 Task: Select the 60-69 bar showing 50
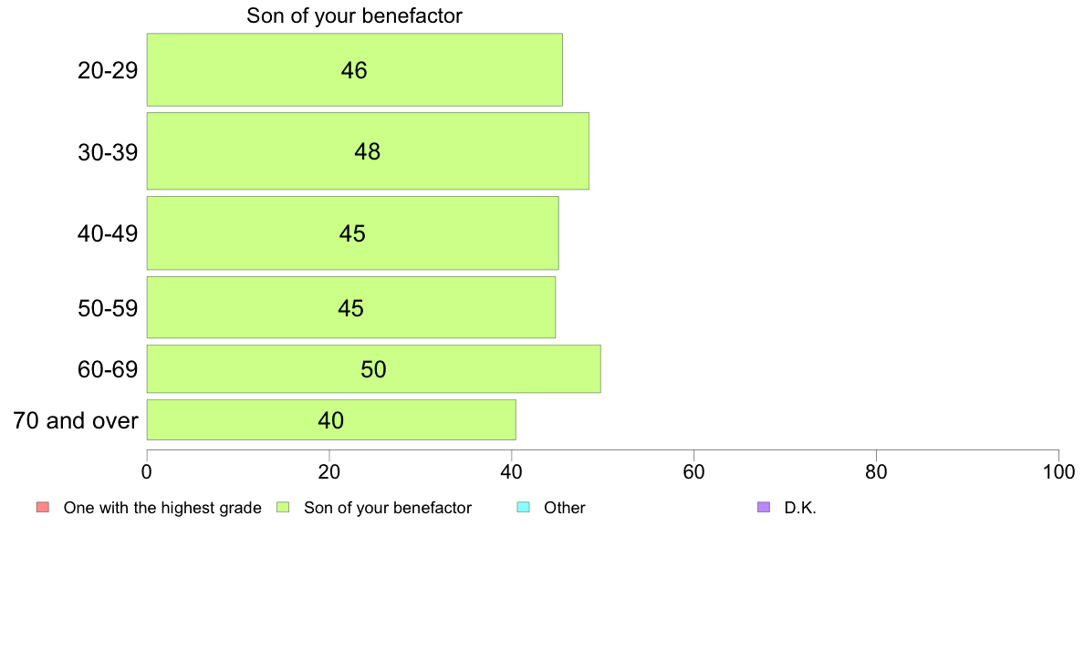pos(373,369)
